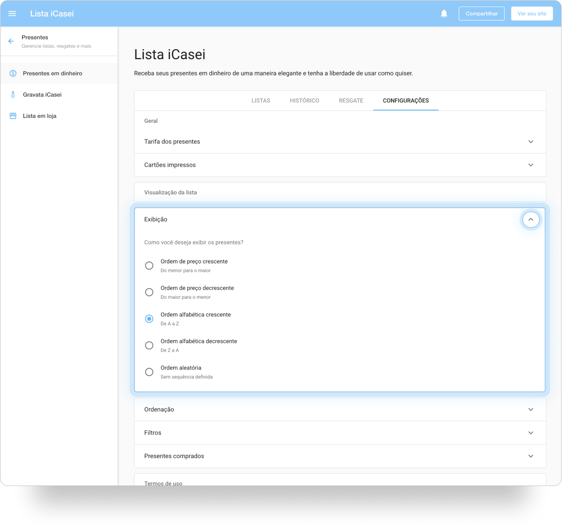Screen dimensions: 564x530
Task: Select Ordem de preço decrescente radio
Action: (149, 292)
